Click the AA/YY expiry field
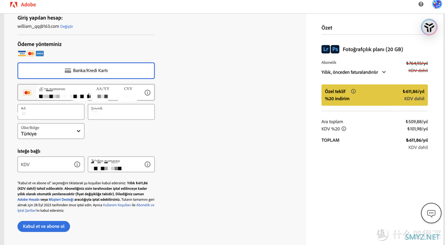445x245 pixels. coord(103,93)
